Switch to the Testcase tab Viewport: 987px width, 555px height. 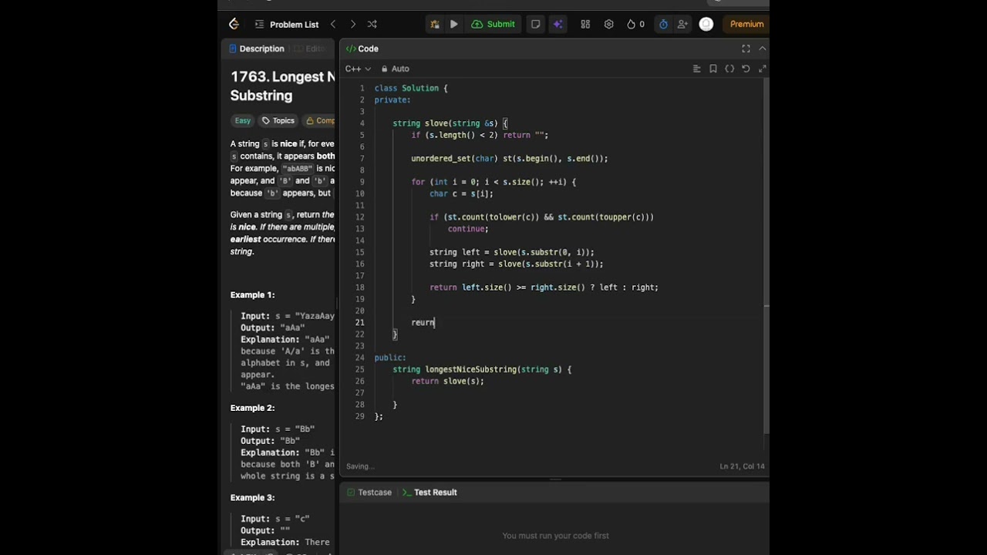pyautogui.click(x=369, y=492)
